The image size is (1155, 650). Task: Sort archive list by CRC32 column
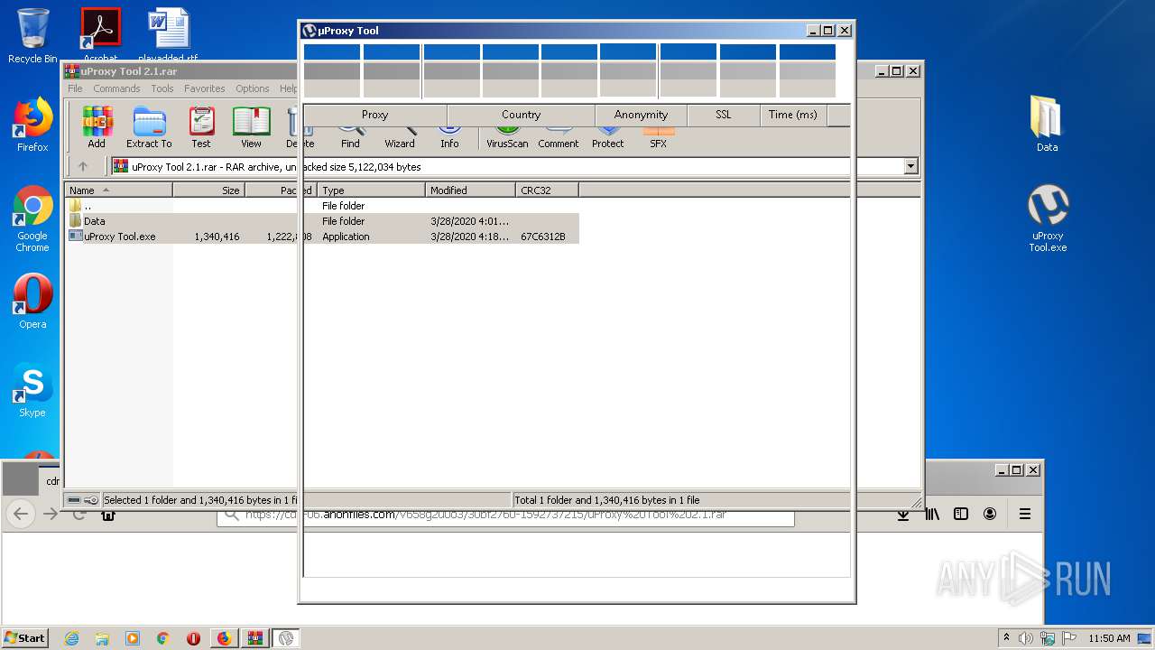547,190
